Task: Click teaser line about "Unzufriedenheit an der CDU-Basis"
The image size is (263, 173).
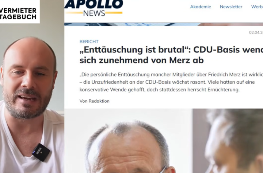Action: [x=167, y=82]
